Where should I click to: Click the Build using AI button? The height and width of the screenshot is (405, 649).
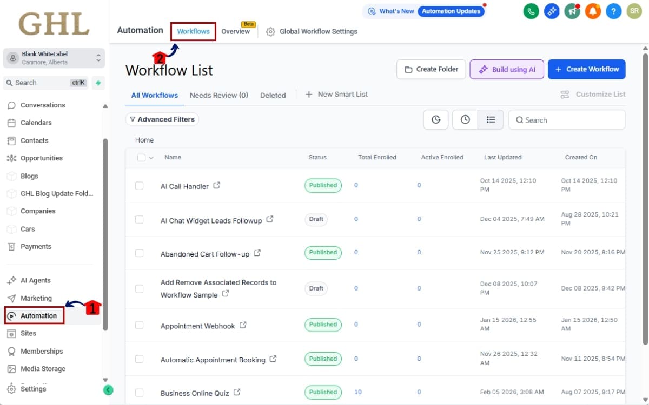click(507, 69)
